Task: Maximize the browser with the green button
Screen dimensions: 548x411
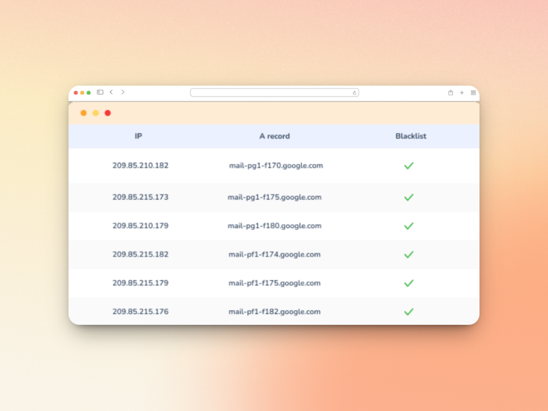Action: [89, 92]
